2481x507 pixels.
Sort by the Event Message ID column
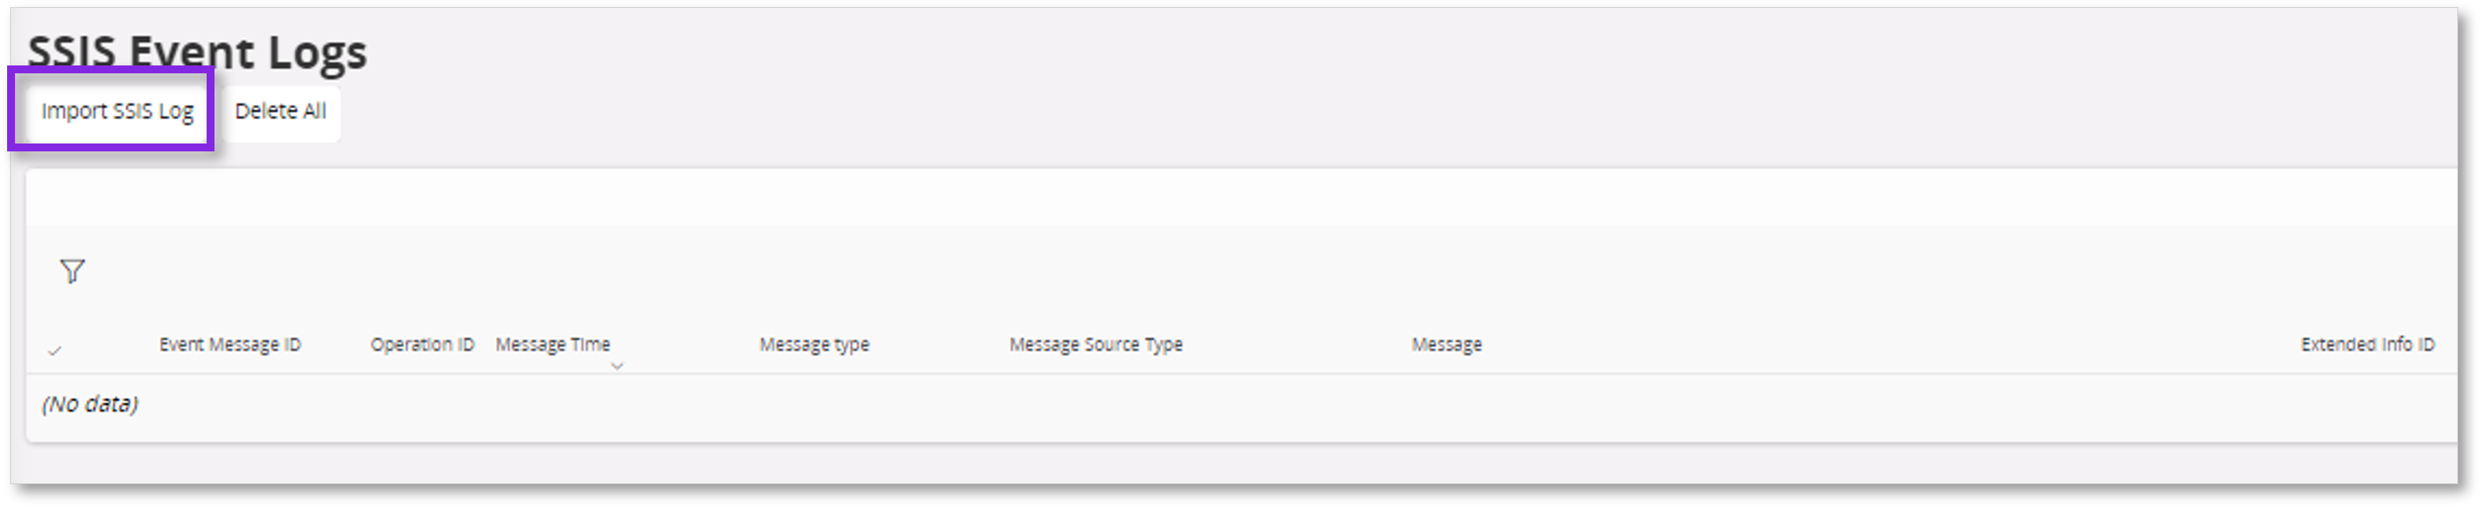[230, 344]
